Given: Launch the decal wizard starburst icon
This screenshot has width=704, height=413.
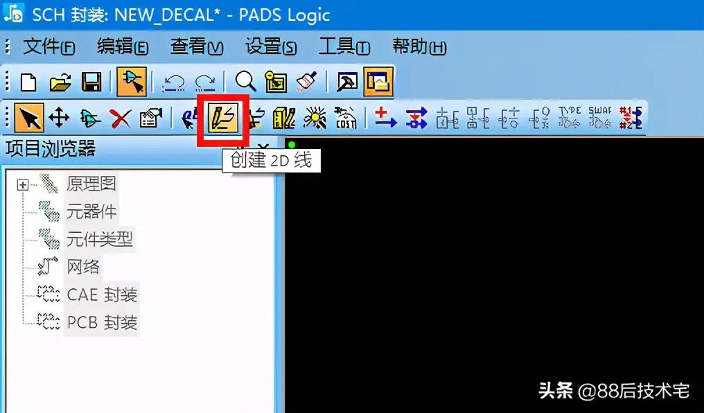Looking at the screenshot, I should [x=315, y=118].
